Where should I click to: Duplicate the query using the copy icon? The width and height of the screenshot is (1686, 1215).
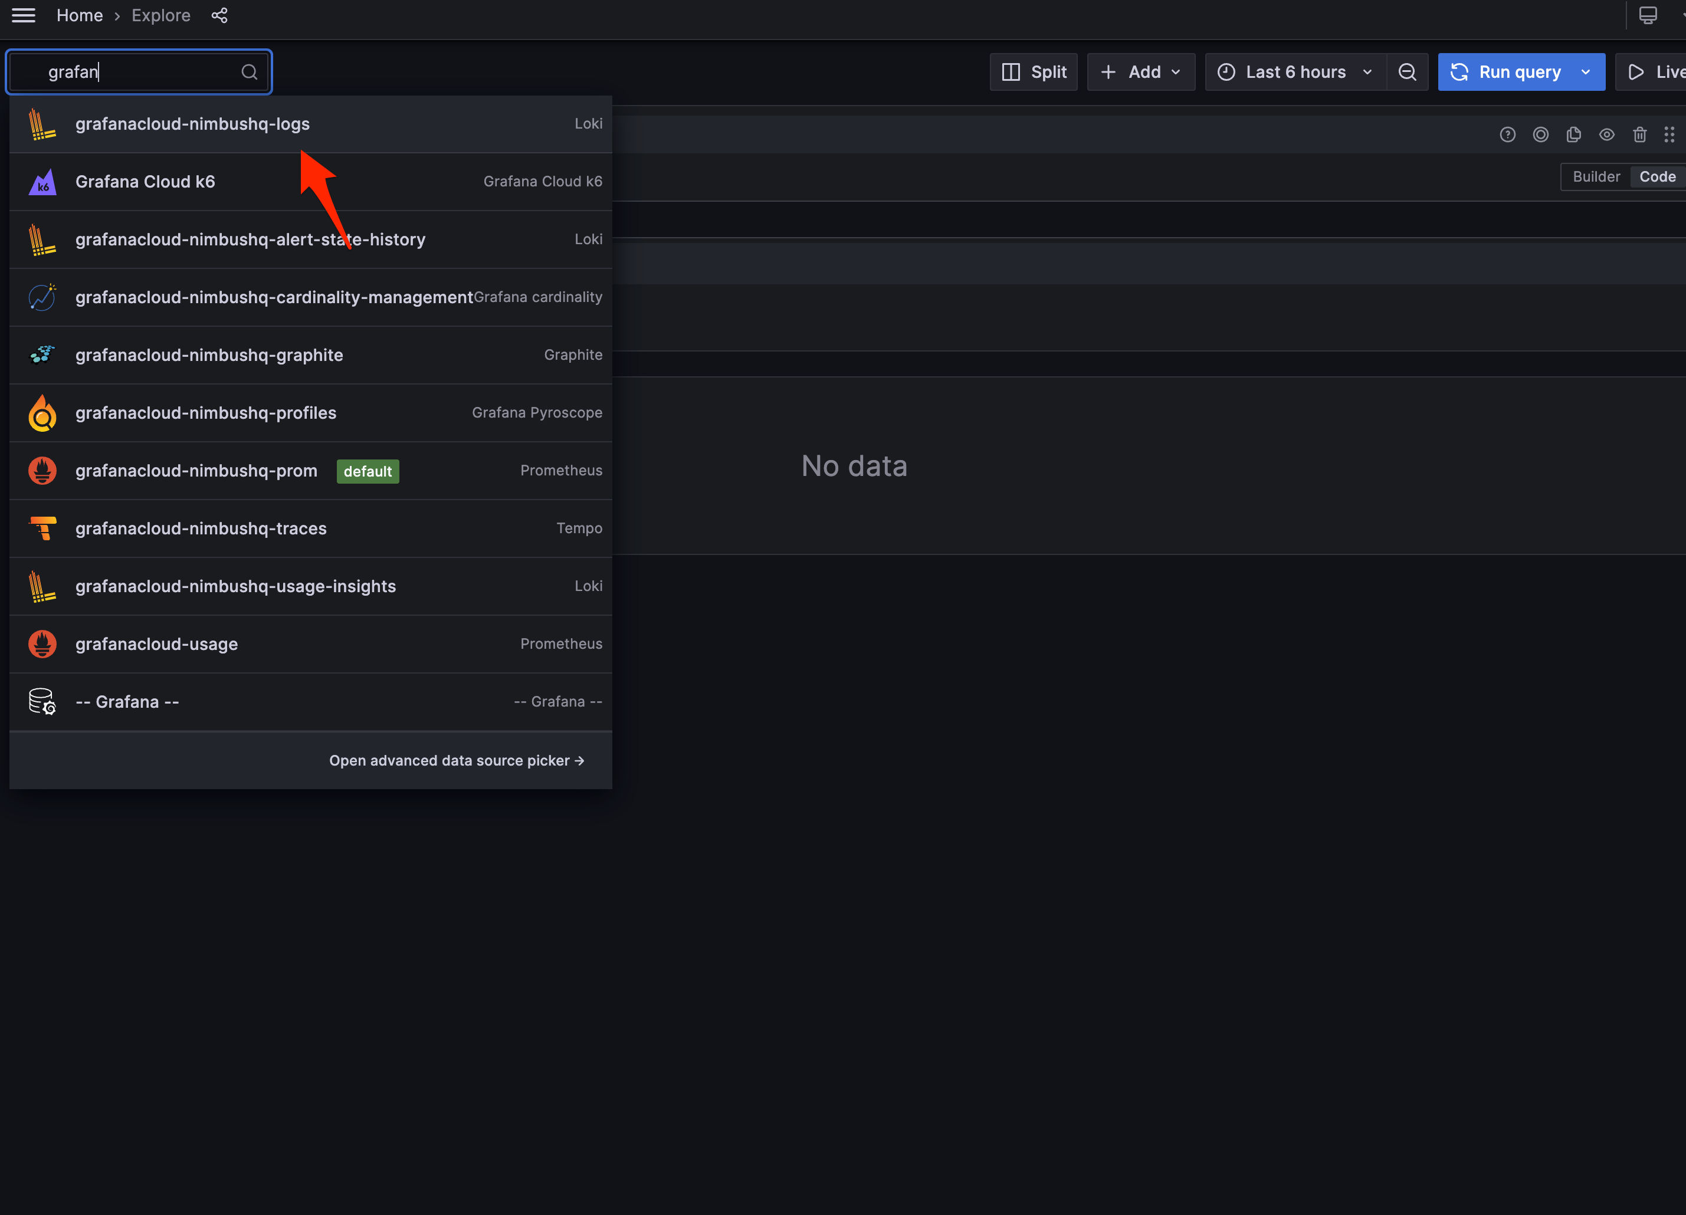1574,134
